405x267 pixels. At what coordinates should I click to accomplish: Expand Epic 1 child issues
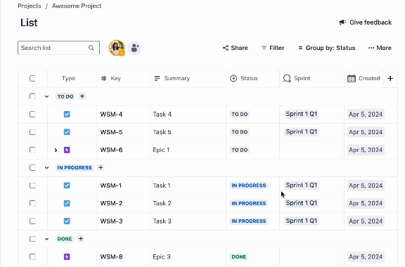[x=56, y=150]
